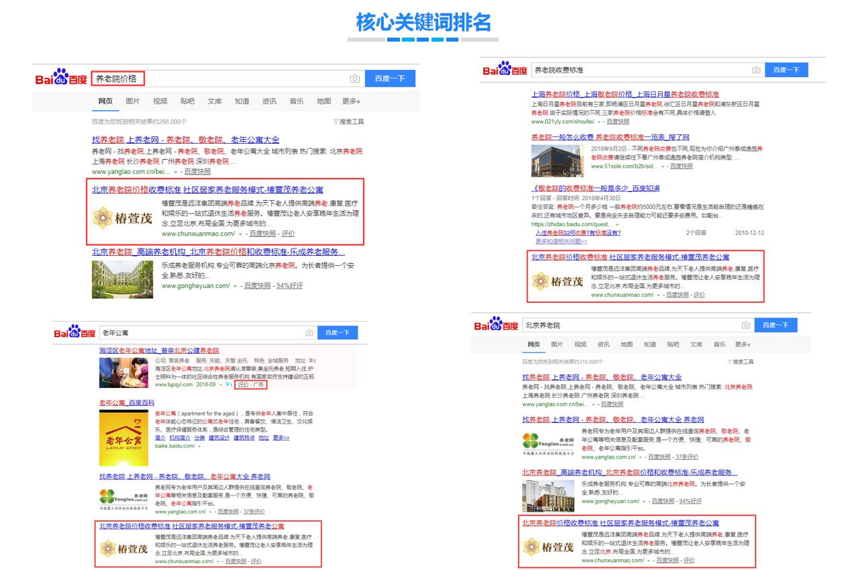The width and height of the screenshot is (863, 570).
Task: Click camera icon in 老年公寓 search box
Action: pyautogui.click(x=309, y=333)
